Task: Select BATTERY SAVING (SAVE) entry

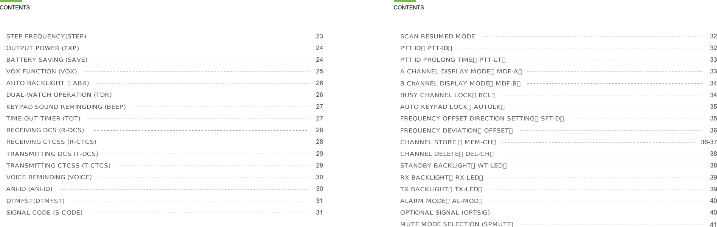Action: tap(47, 60)
